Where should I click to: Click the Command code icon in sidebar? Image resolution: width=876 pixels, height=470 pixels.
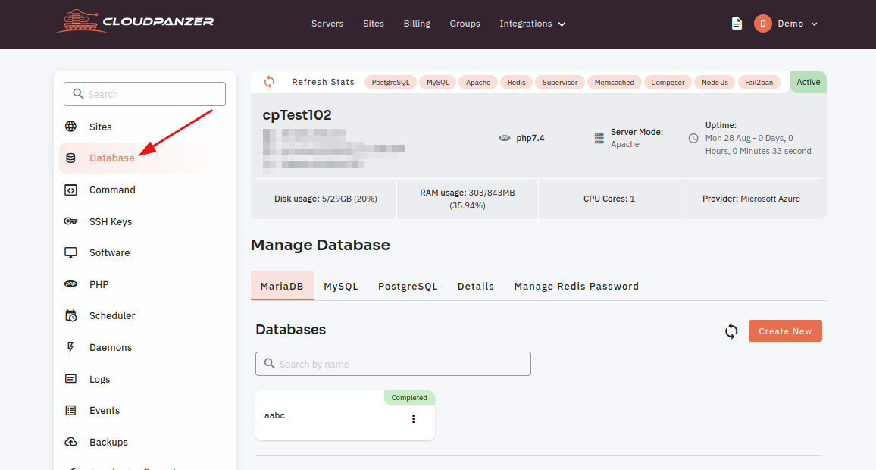click(x=71, y=190)
